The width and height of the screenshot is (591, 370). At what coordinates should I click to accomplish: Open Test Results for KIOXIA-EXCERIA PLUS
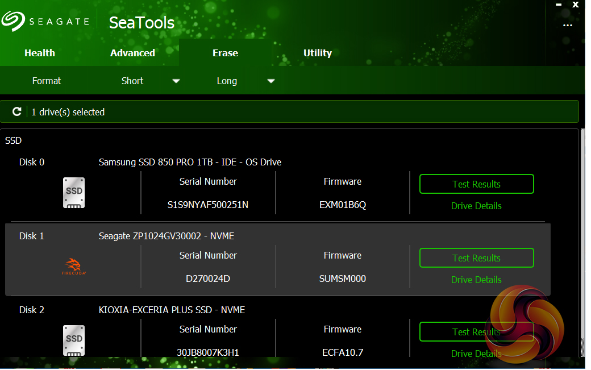(476, 331)
